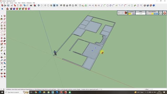Screen dimensions: 167x94
Task: Open the Window menu
Action: (x=23, y=3)
